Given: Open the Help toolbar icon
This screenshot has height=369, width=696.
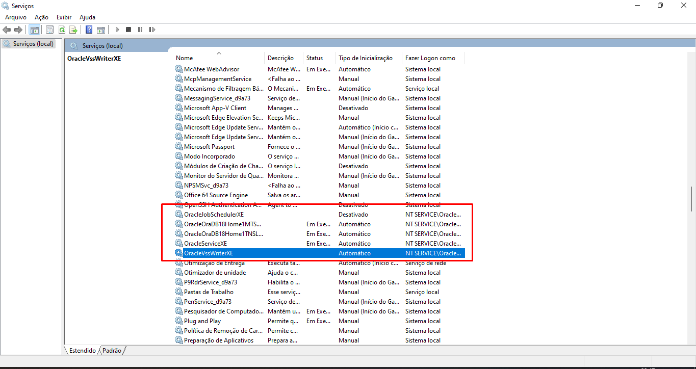Looking at the screenshot, I should (x=89, y=30).
